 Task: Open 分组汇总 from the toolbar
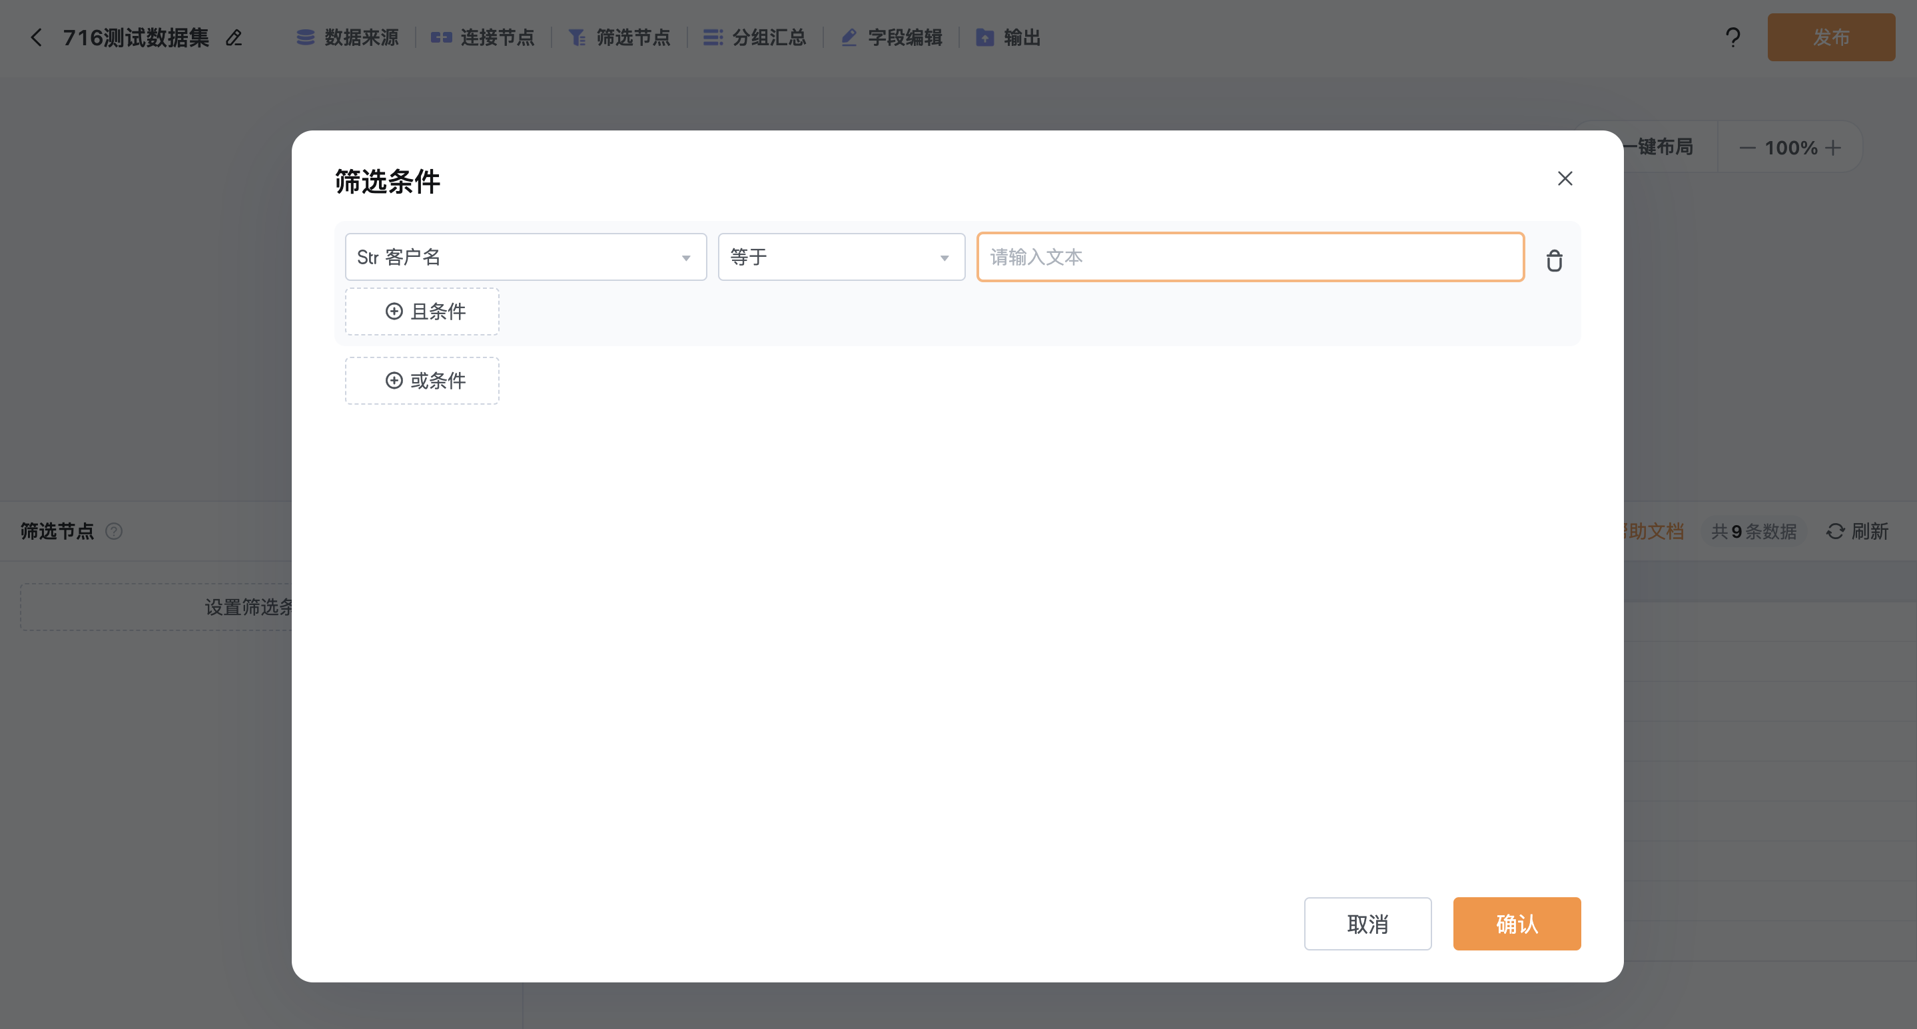click(x=755, y=37)
